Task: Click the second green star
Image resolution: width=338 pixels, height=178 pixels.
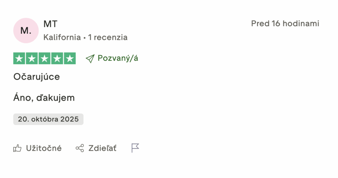Action: (x=32, y=59)
